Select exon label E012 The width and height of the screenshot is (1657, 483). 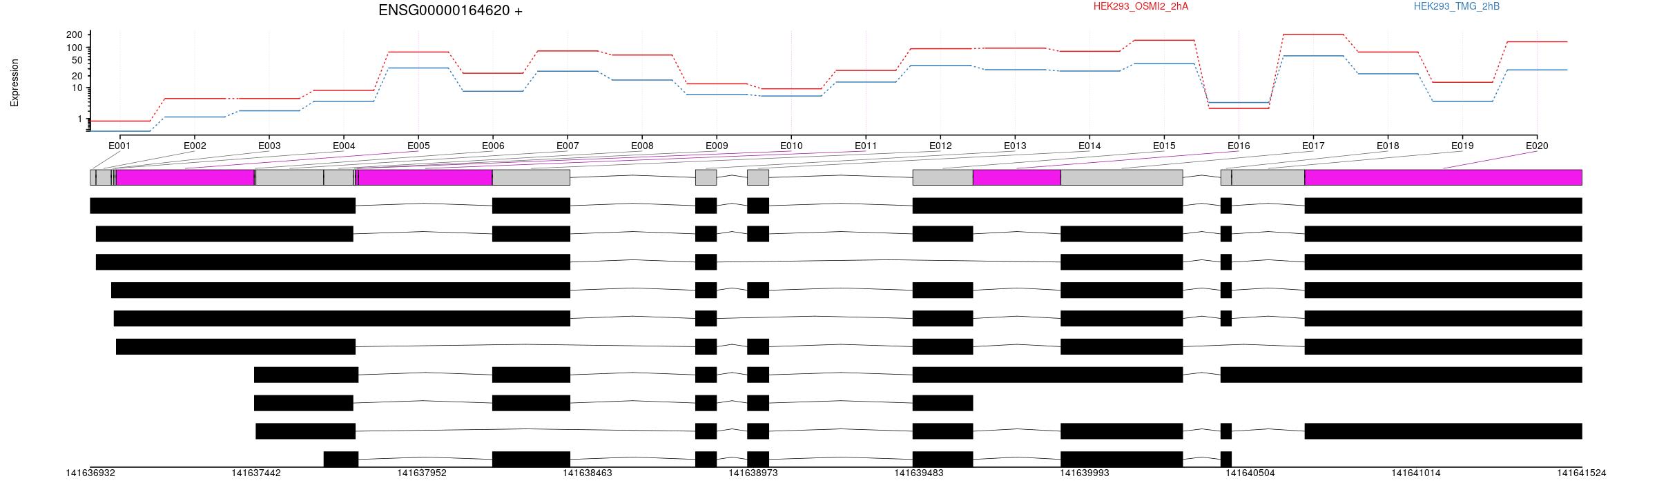click(940, 146)
